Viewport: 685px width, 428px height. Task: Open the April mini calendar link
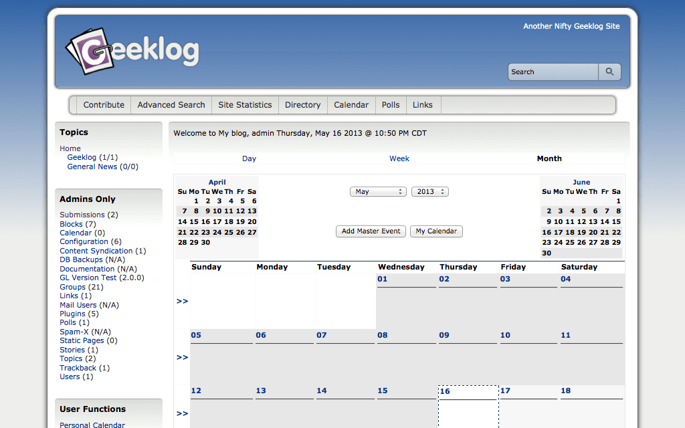coord(217,182)
